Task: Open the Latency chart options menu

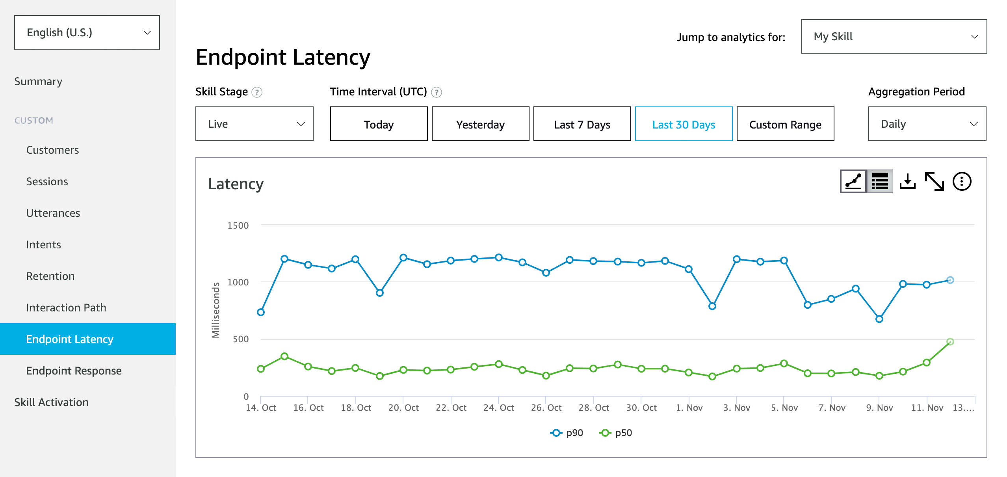Action: [x=962, y=182]
